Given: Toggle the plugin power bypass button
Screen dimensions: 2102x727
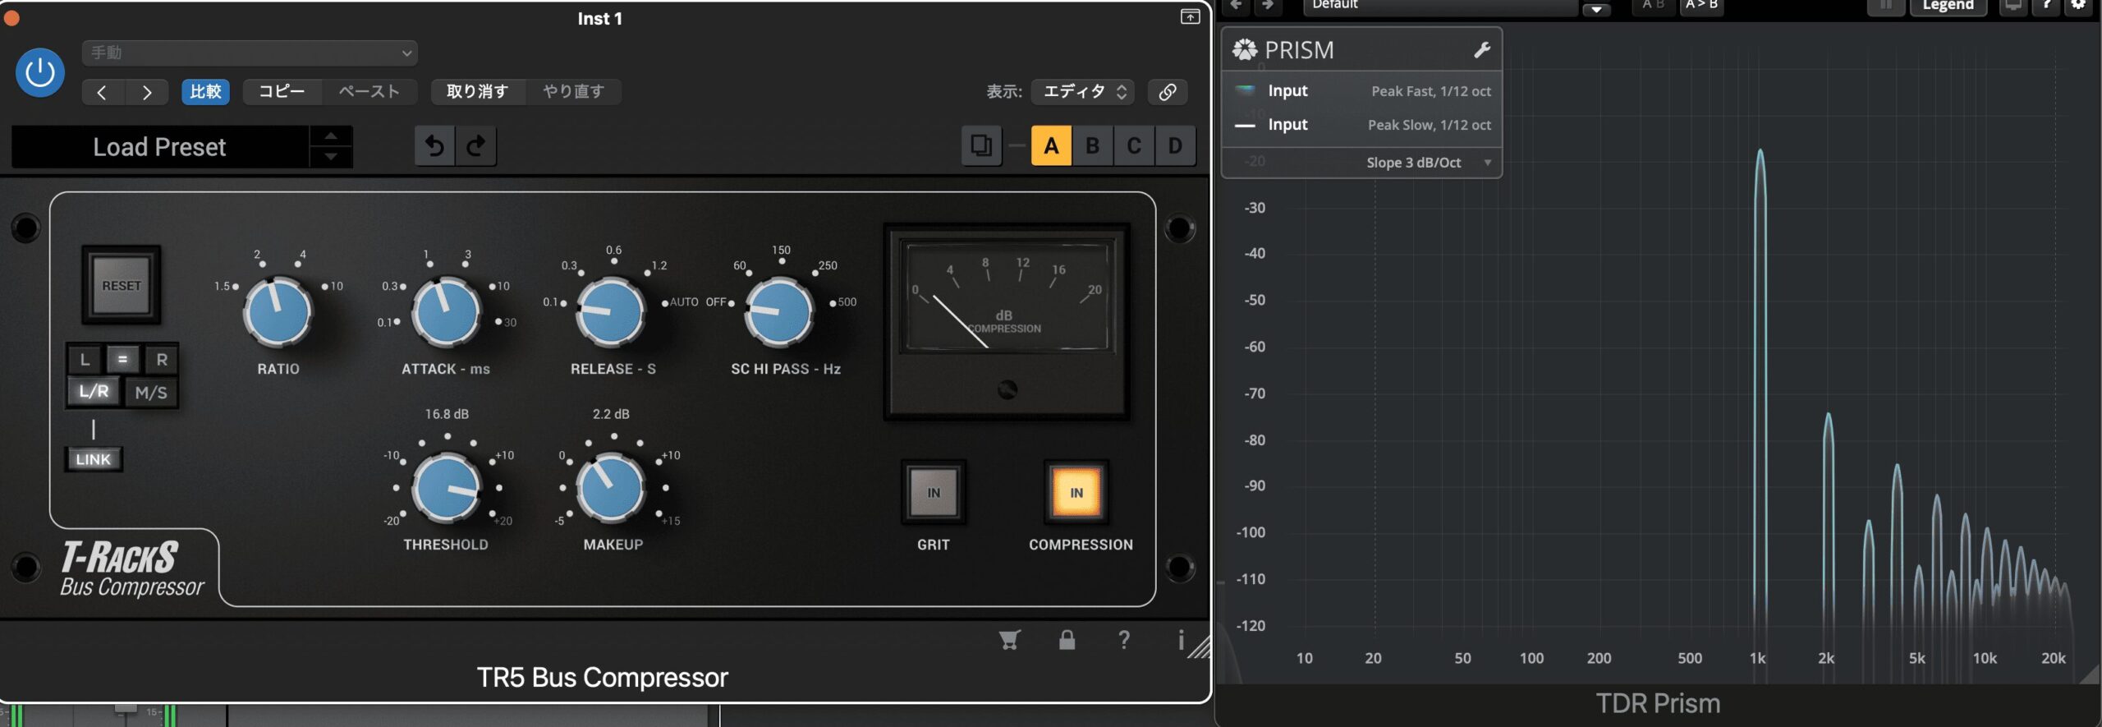Looking at the screenshot, I should 39,73.
